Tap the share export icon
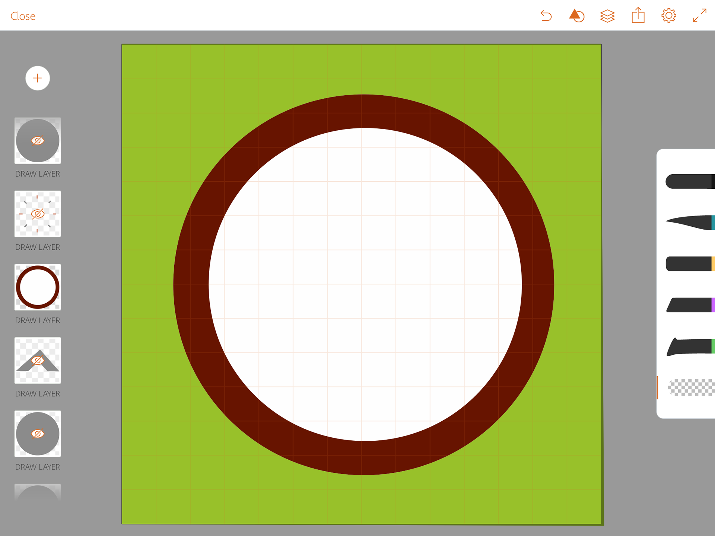Image resolution: width=715 pixels, height=536 pixels. click(x=638, y=16)
